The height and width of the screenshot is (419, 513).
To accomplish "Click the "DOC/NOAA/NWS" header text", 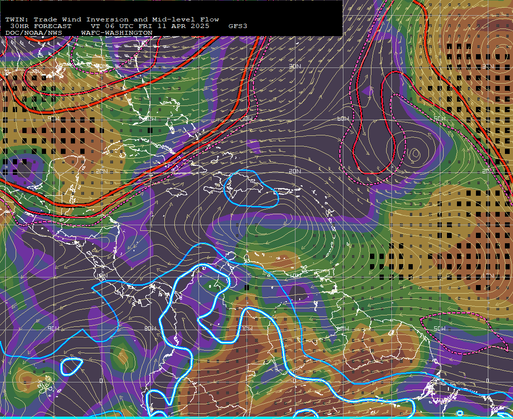I will click(34, 33).
